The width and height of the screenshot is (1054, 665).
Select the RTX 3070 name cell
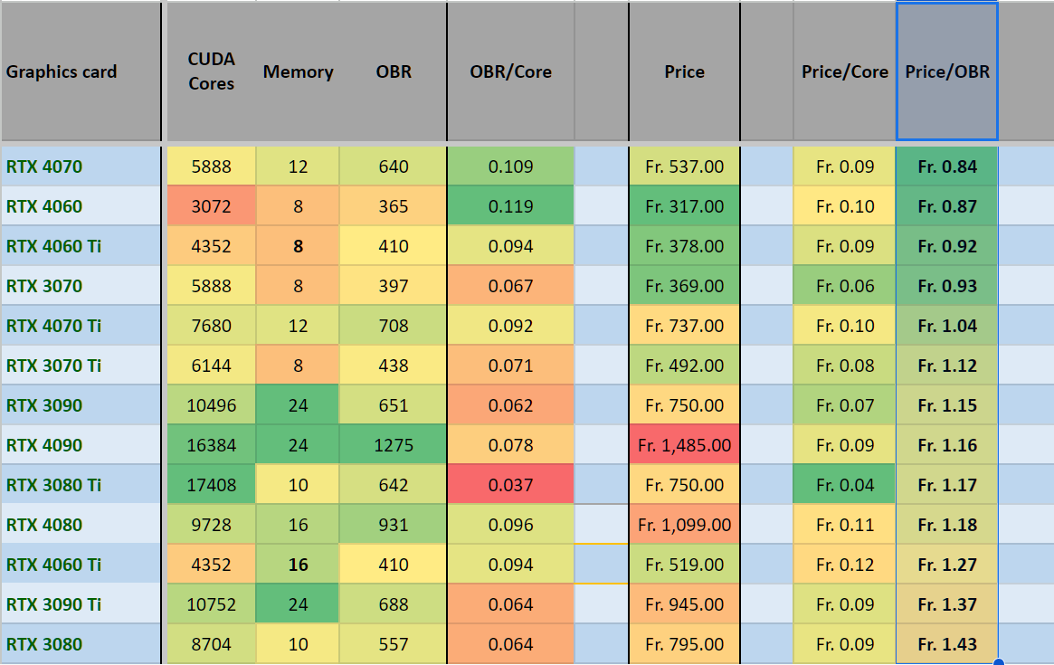(81, 286)
